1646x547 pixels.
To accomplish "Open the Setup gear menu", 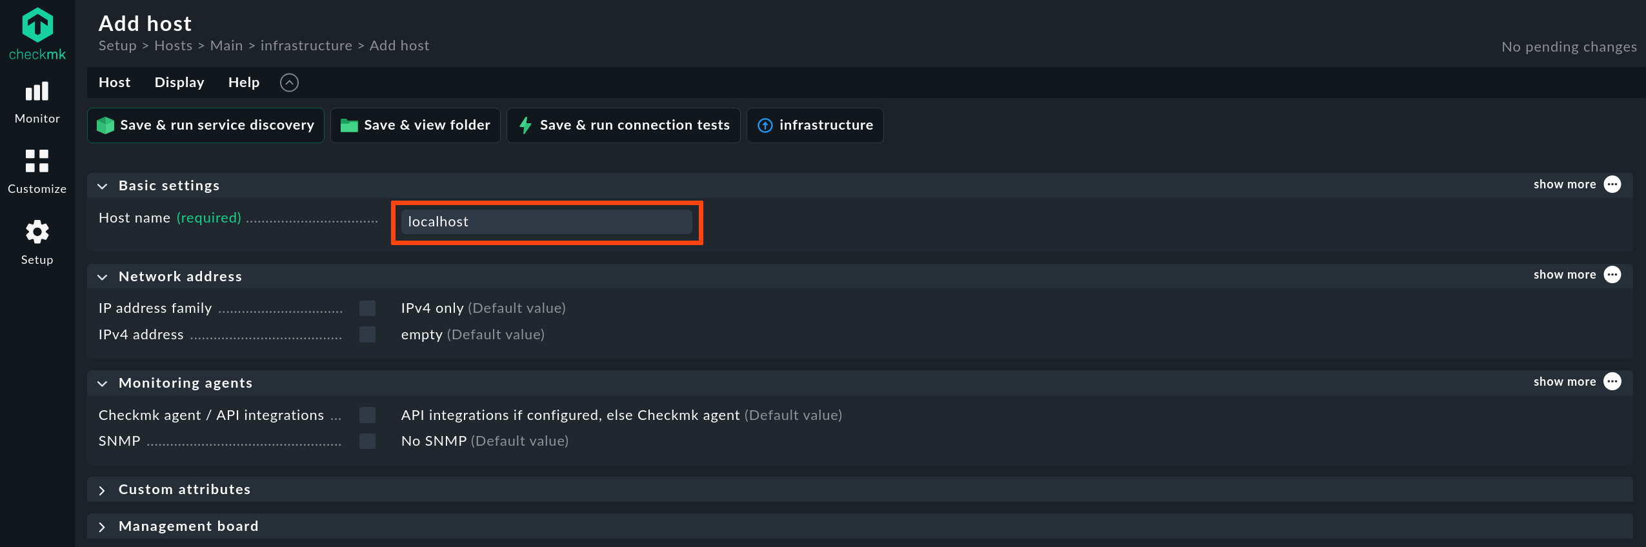I will [x=37, y=243].
